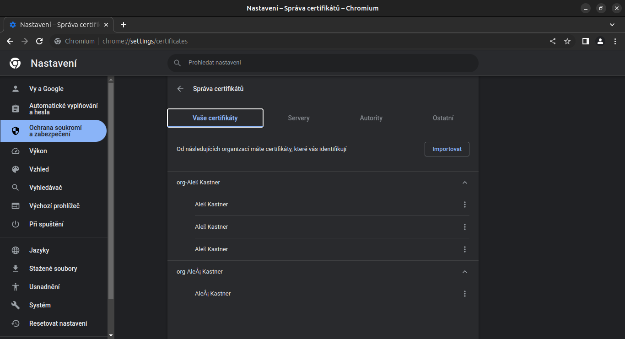The width and height of the screenshot is (625, 339).
Task: Open more actions for the AleÅ¡ Kastner certificate
Action: [x=464, y=294]
